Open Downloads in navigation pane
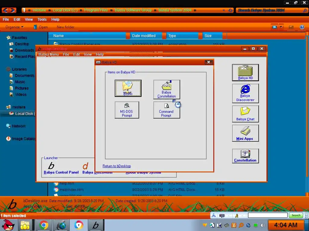Image resolution: width=309 pixels, height=231 pixels. [x=24, y=50]
